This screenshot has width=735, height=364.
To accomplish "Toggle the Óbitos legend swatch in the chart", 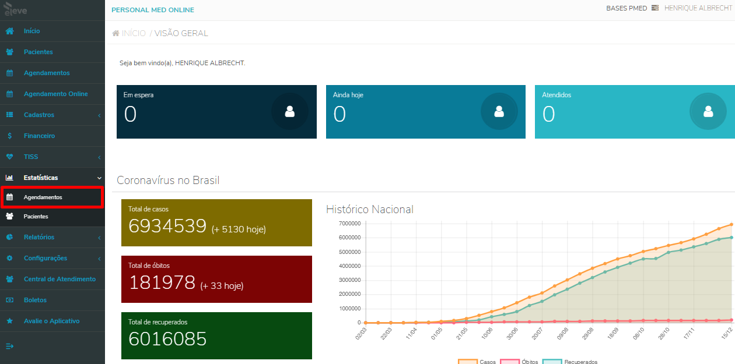I will point(510,362).
